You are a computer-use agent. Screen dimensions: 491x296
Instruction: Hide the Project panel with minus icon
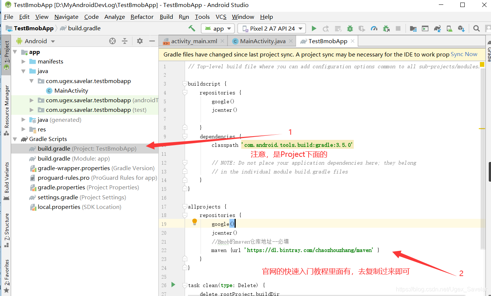pyautogui.click(x=152, y=41)
